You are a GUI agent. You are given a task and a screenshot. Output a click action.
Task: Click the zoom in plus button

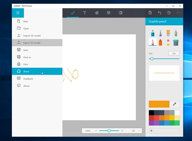(122, 131)
